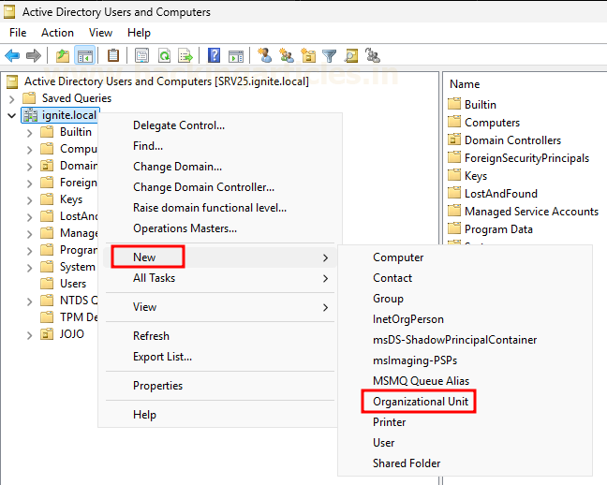This screenshot has width=607, height=485.
Task: Expand the System tree node
Action: coord(29,268)
